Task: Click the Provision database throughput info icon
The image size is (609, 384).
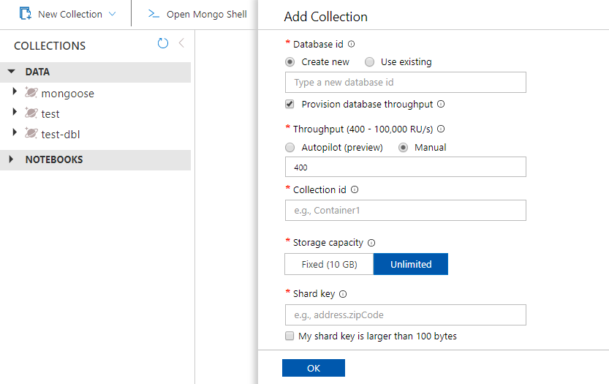Action: click(x=441, y=104)
